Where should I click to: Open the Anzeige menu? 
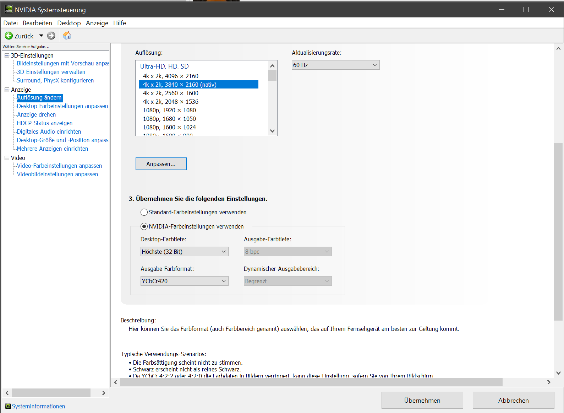click(x=97, y=23)
